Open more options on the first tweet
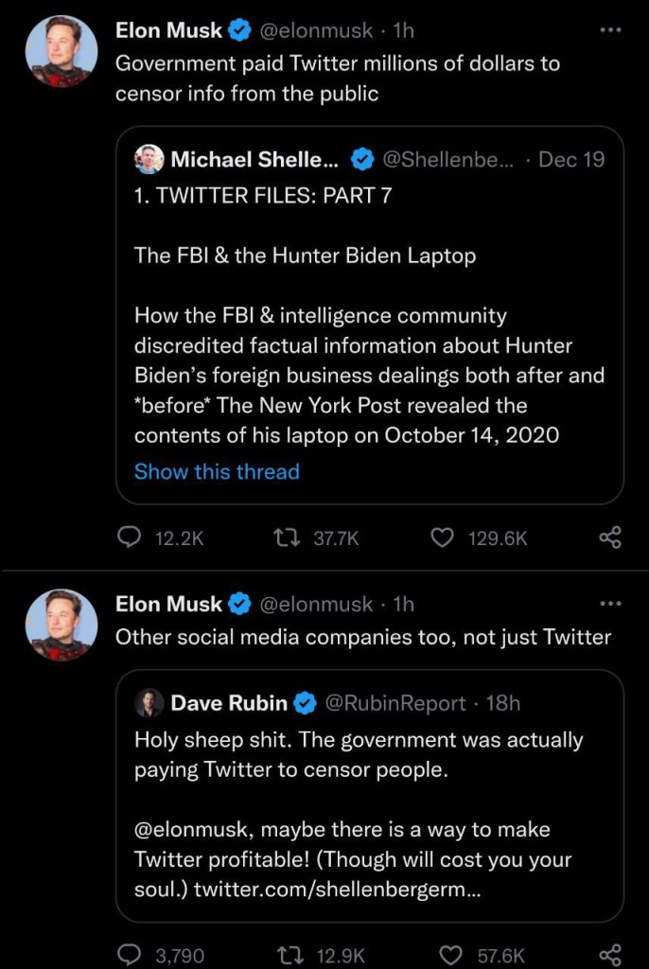 click(x=611, y=29)
